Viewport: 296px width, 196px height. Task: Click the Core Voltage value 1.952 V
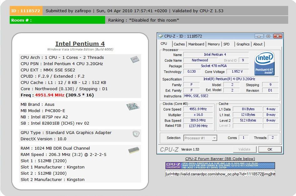(x=237, y=72)
